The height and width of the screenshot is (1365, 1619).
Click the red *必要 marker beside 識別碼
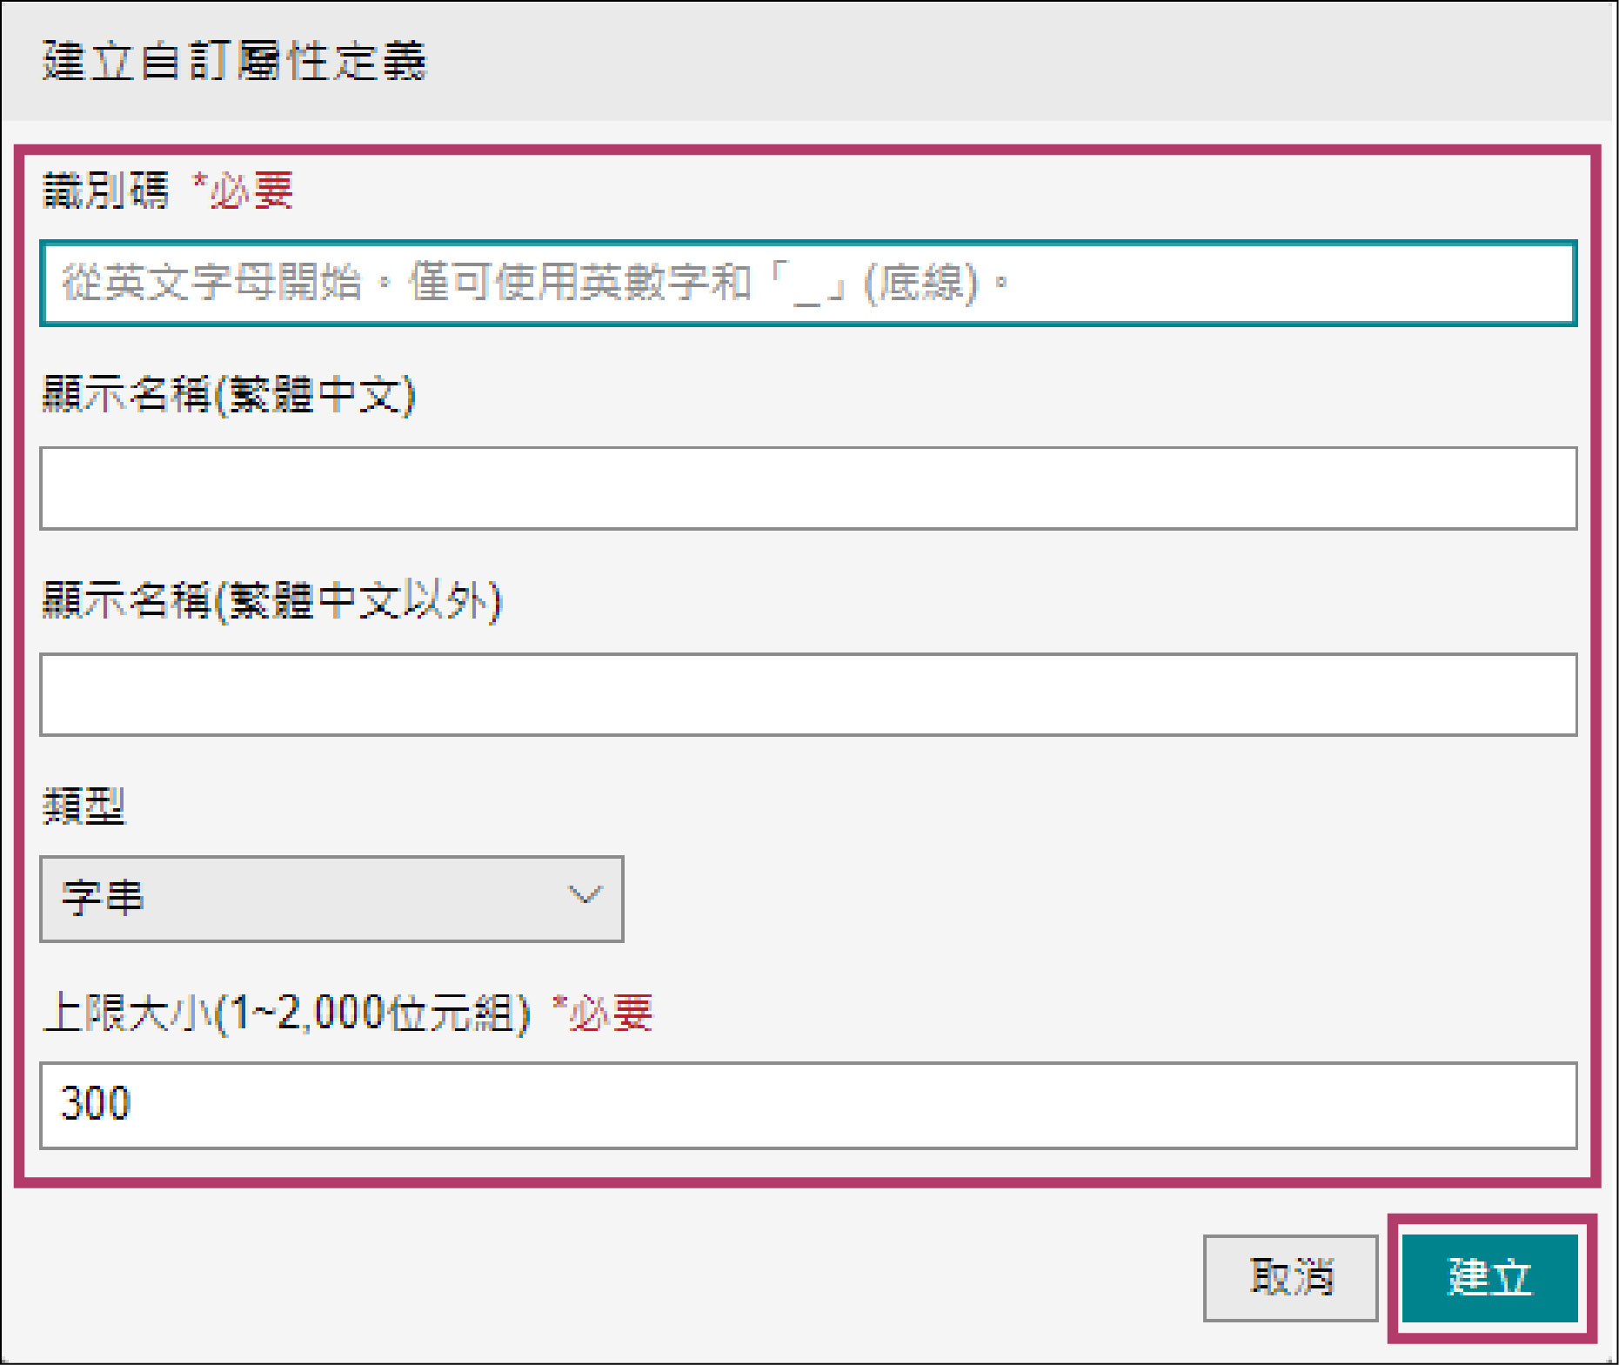(244, 191)
